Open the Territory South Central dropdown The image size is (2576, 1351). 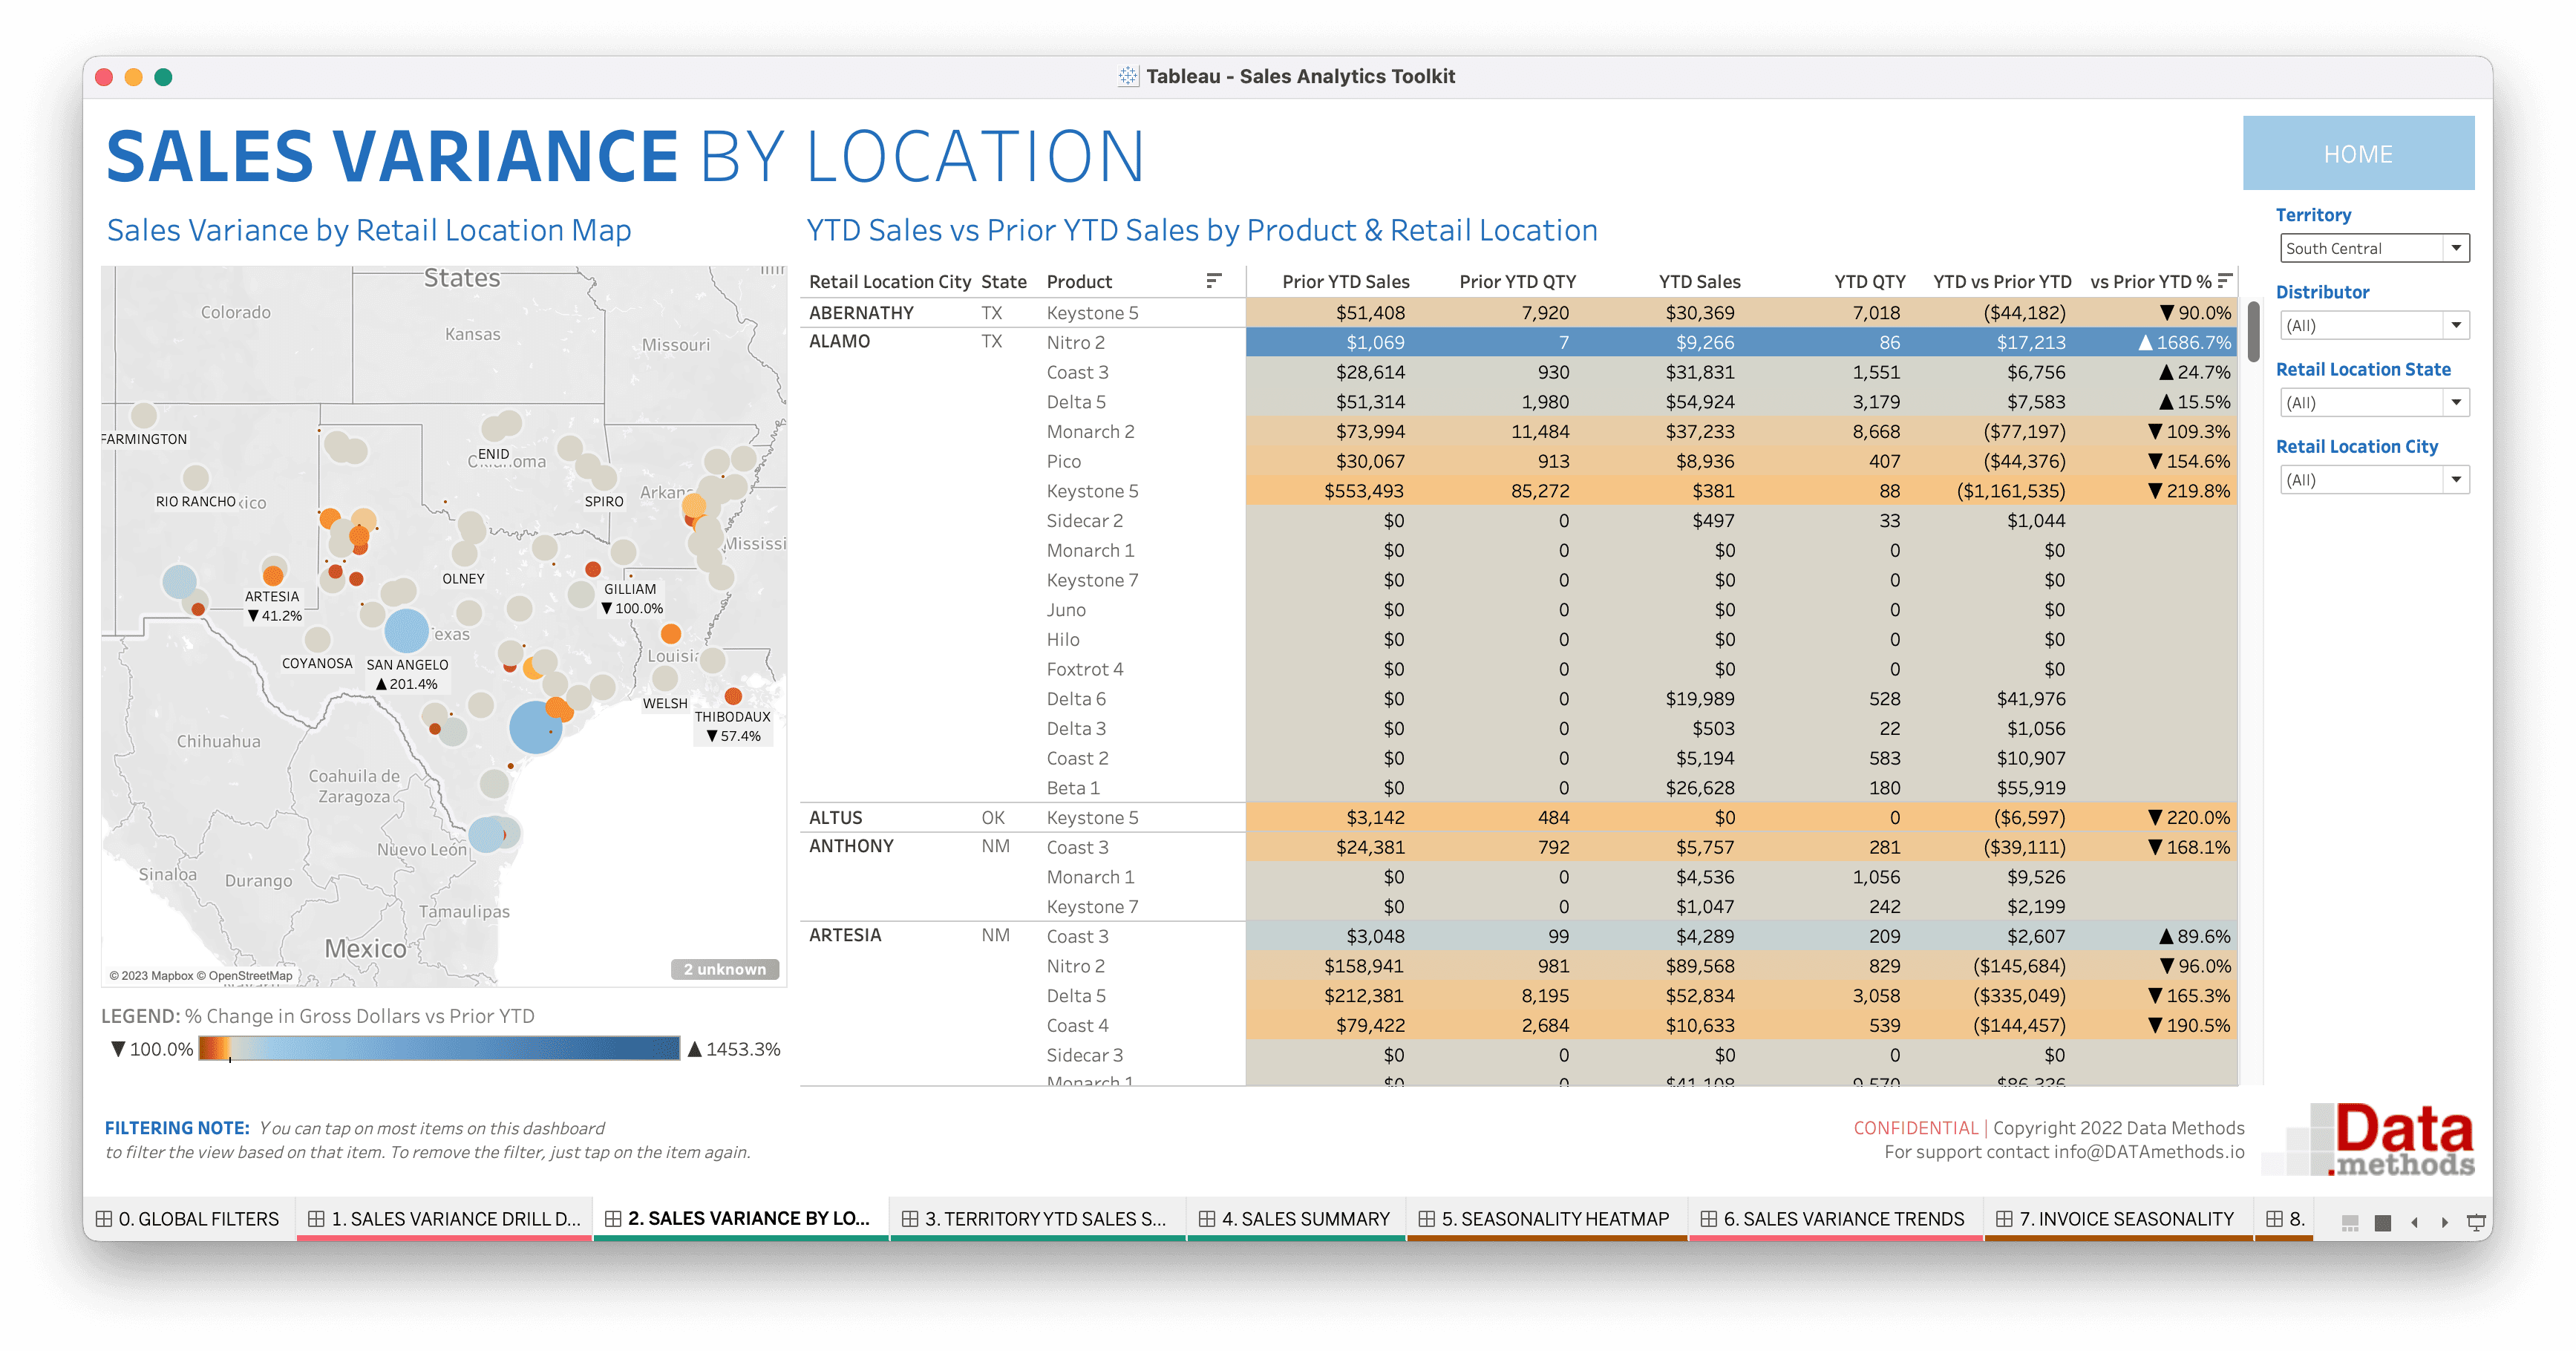(2456, 248)
